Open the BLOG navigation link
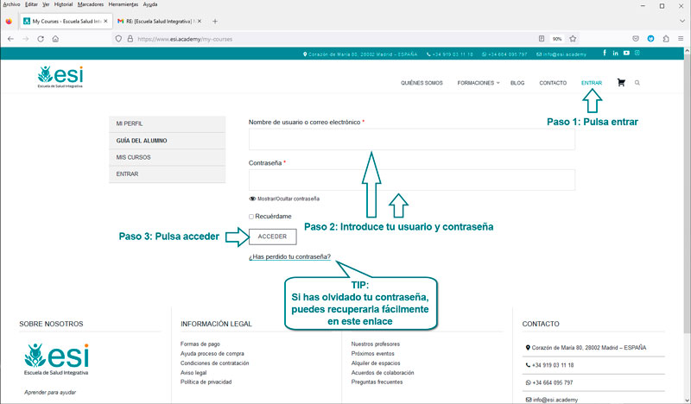 [517, 83]
